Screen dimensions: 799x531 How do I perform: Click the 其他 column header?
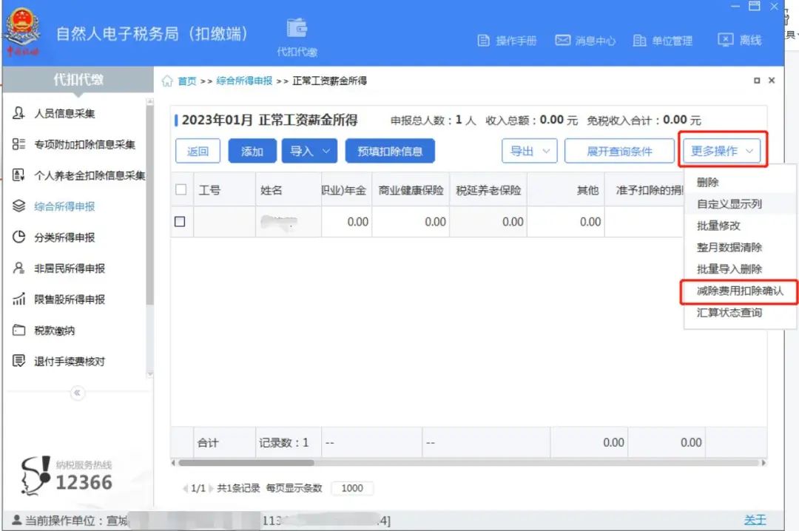[x=566, y=189]
